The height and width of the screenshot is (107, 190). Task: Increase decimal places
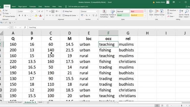click(x=93, y=15)
